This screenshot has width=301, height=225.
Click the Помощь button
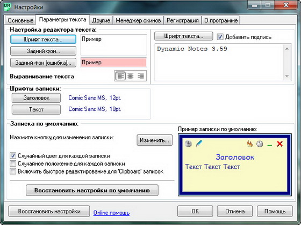tap(275, 211)
